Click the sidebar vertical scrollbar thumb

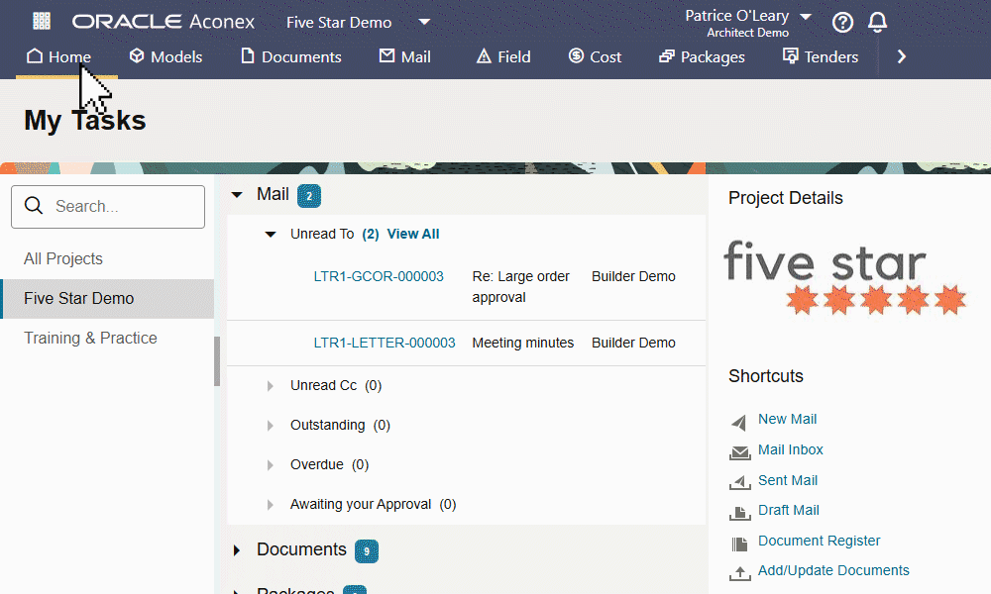tap(217, 361)
